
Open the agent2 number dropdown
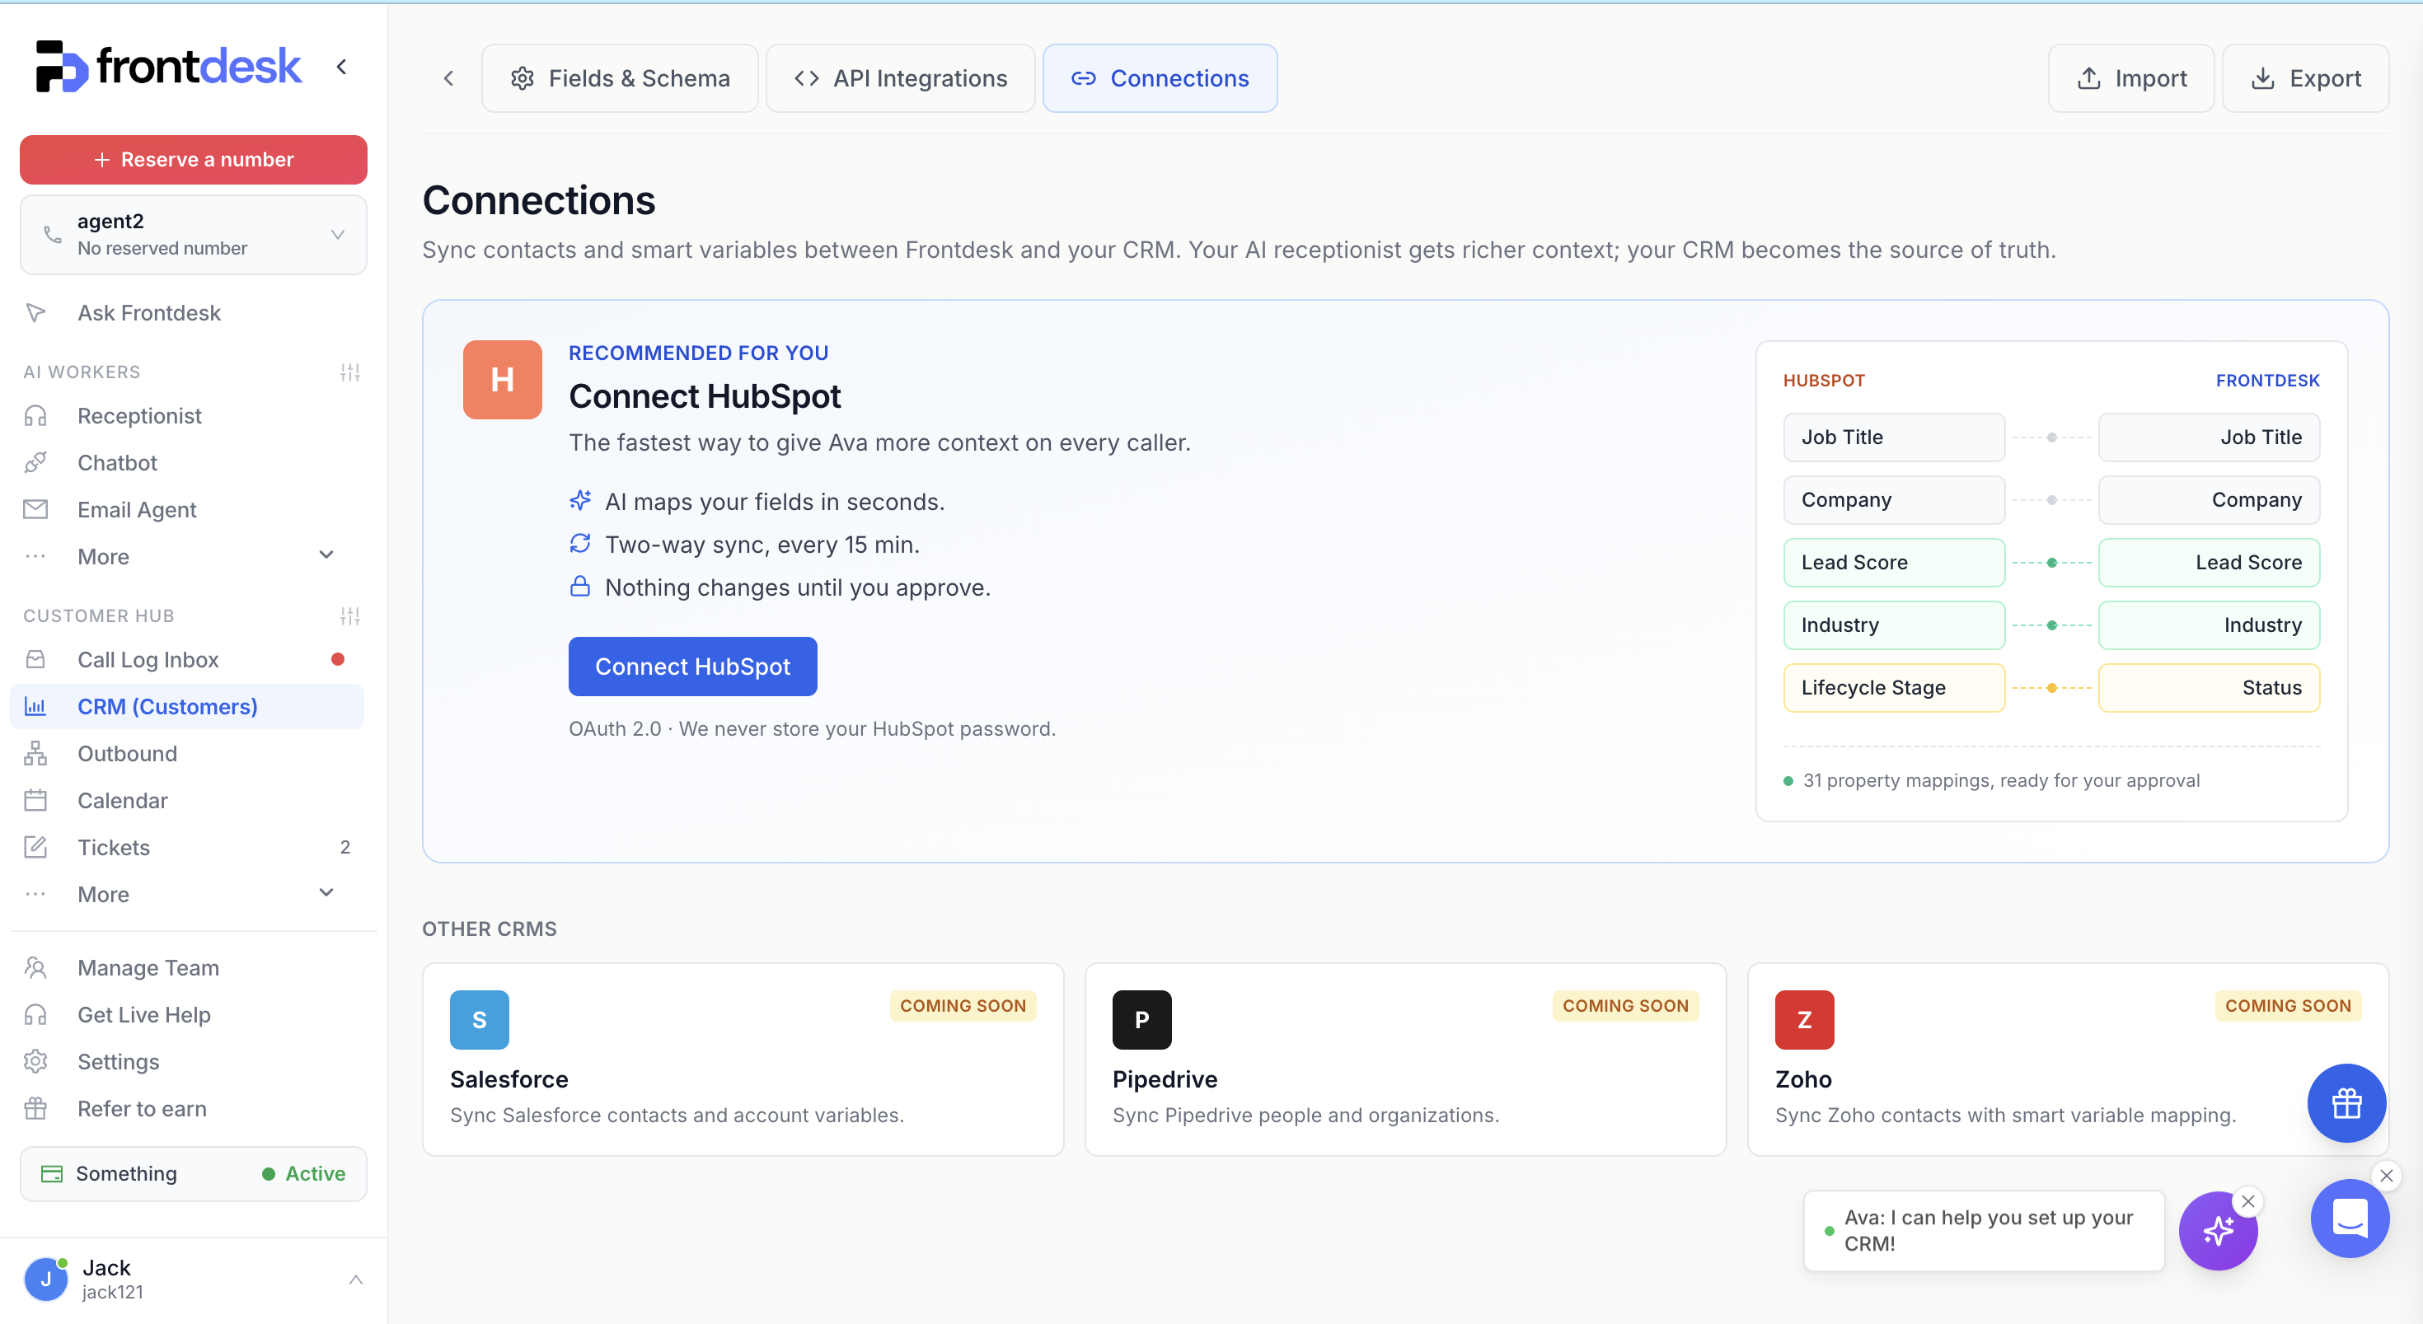pos(194,234)
